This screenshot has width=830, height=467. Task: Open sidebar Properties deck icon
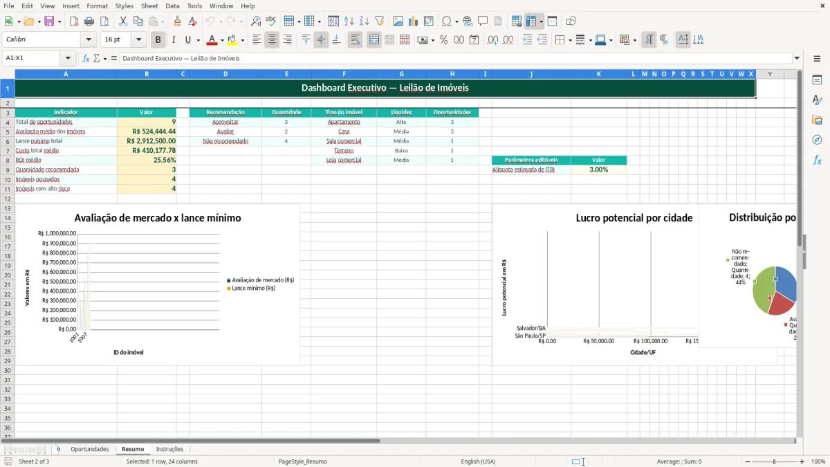(817, 80)
